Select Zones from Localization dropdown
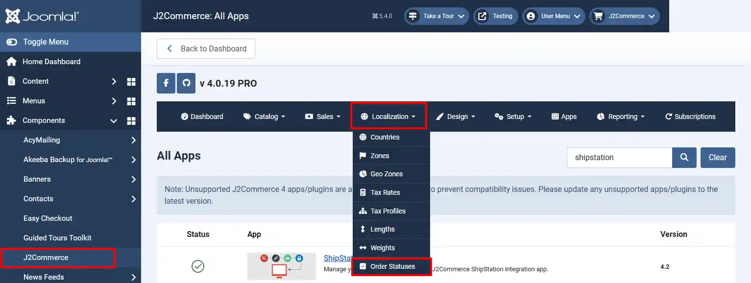751x283 pixels. coord(391,156)
